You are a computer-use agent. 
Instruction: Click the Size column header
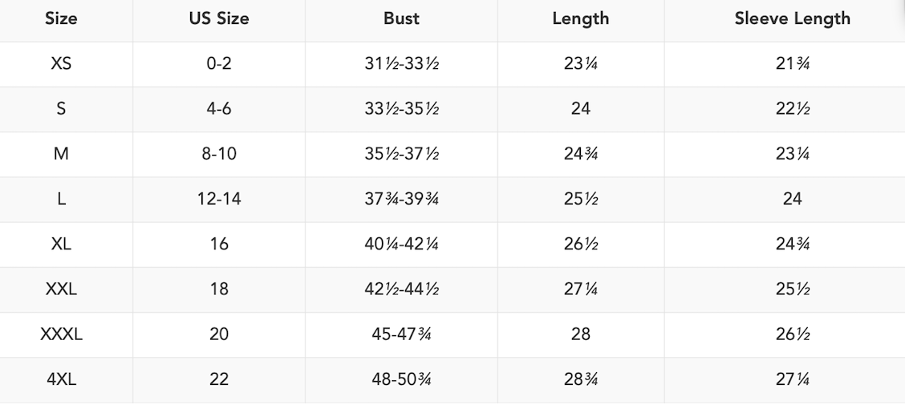(61, 18)
